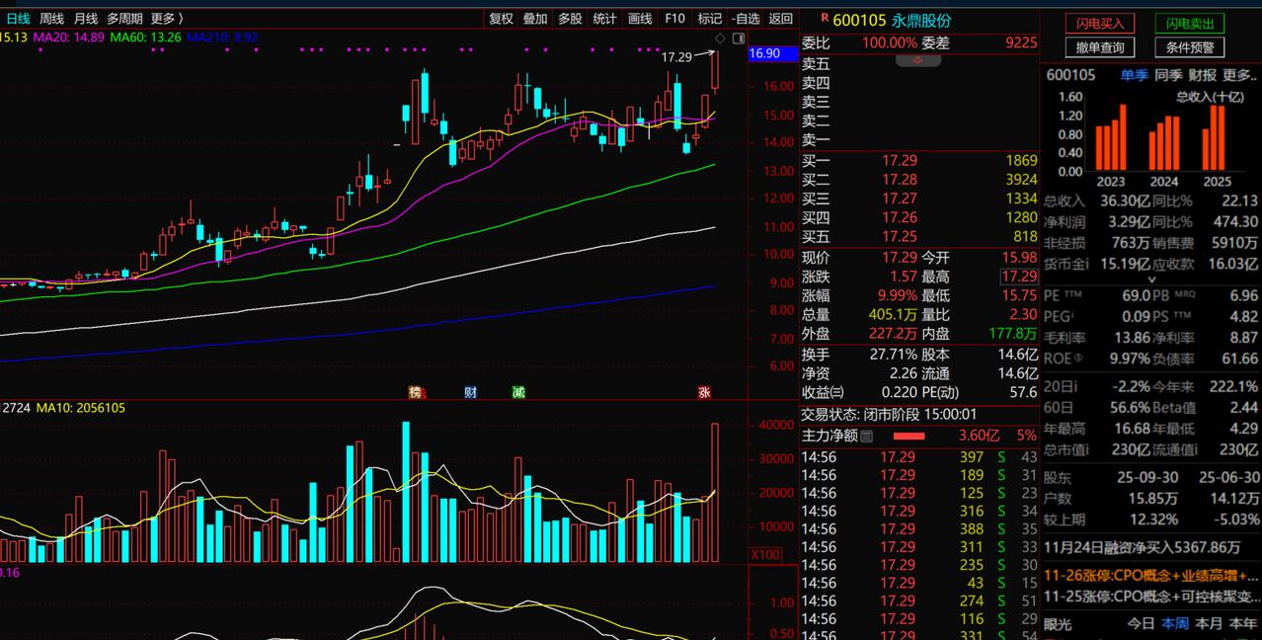Click the red 主力净额 progress bar
The height and width of the screenshot is (640, 1262).
909,436
